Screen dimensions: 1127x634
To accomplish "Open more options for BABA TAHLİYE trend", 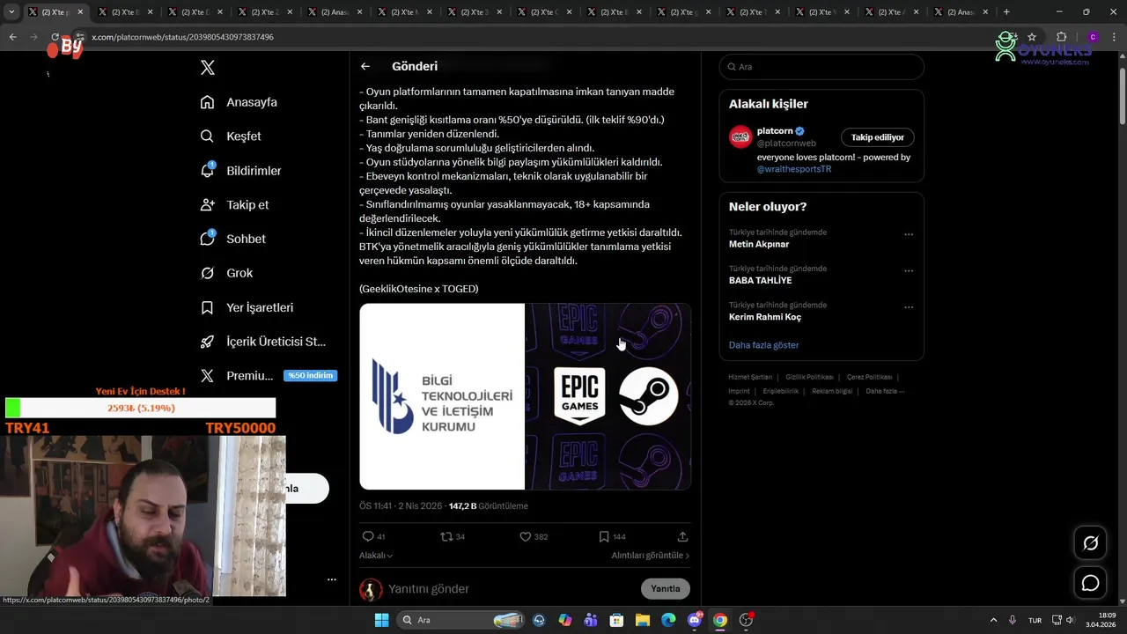I will [x=909, y=270].
